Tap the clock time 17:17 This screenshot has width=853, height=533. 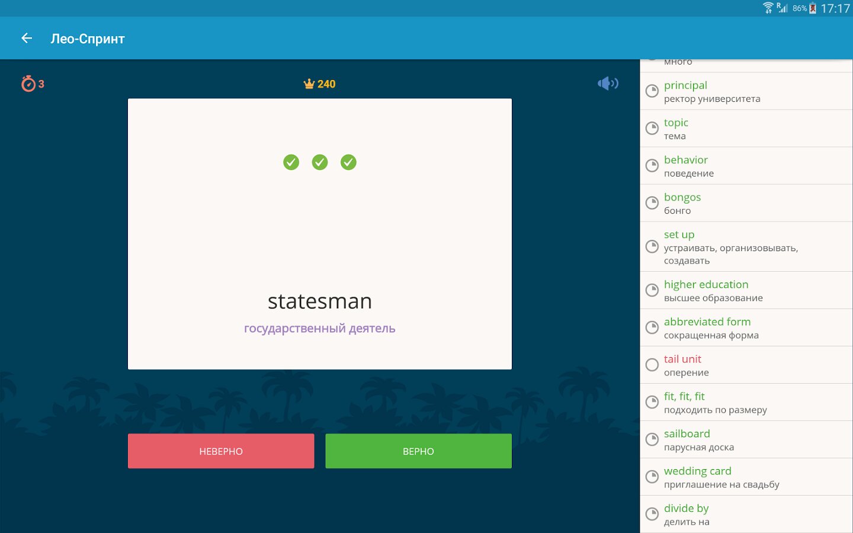pyautogui.click(x=835, y=8)
